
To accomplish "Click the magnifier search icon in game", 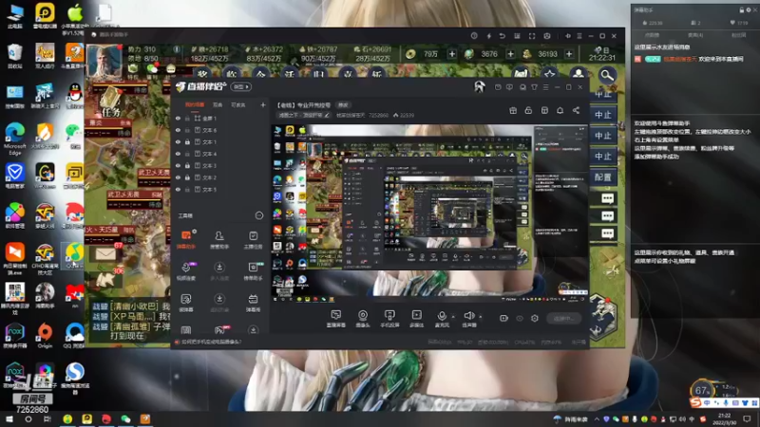I will point(607,75).
